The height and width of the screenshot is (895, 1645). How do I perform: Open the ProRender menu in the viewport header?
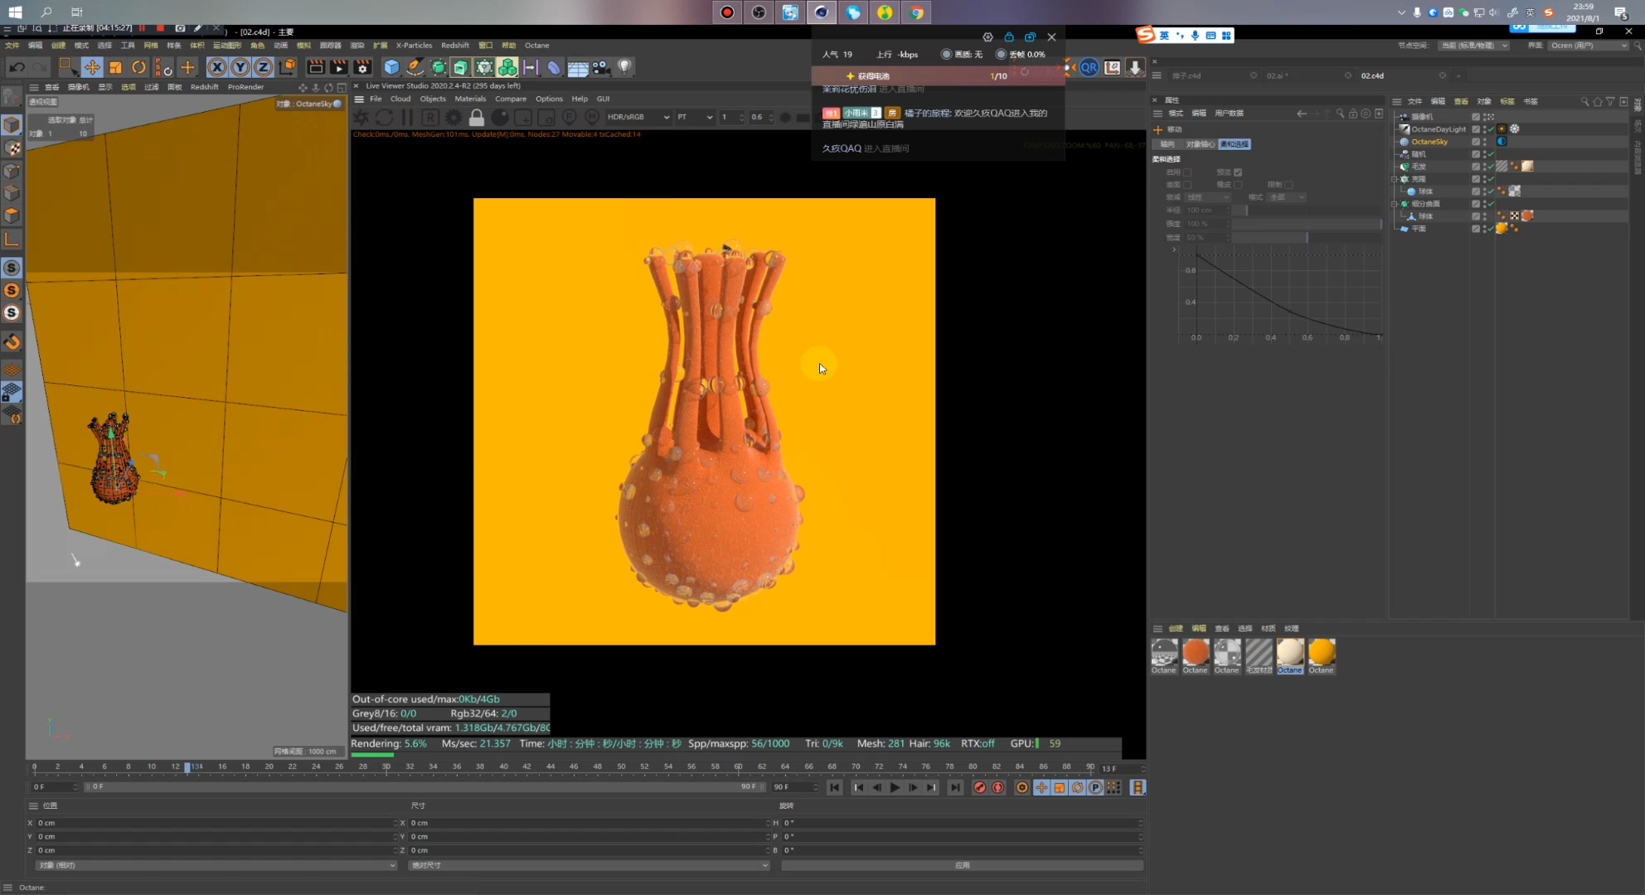click(x=245, y=87)
